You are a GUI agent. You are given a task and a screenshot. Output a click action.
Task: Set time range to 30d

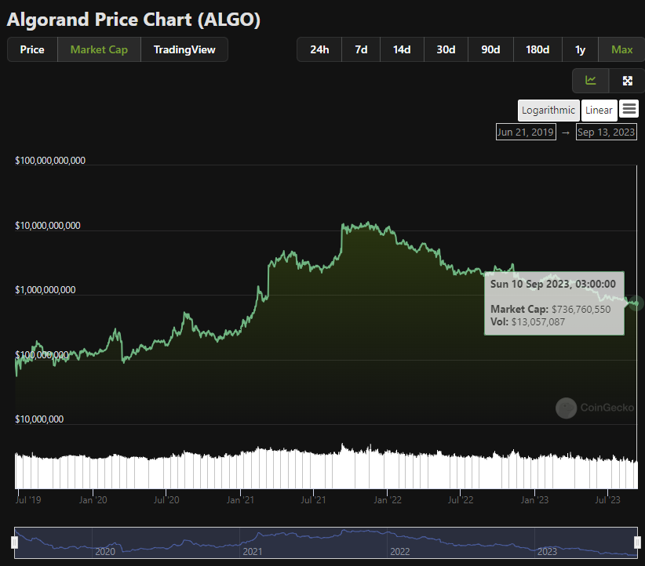tap(446, 49)
